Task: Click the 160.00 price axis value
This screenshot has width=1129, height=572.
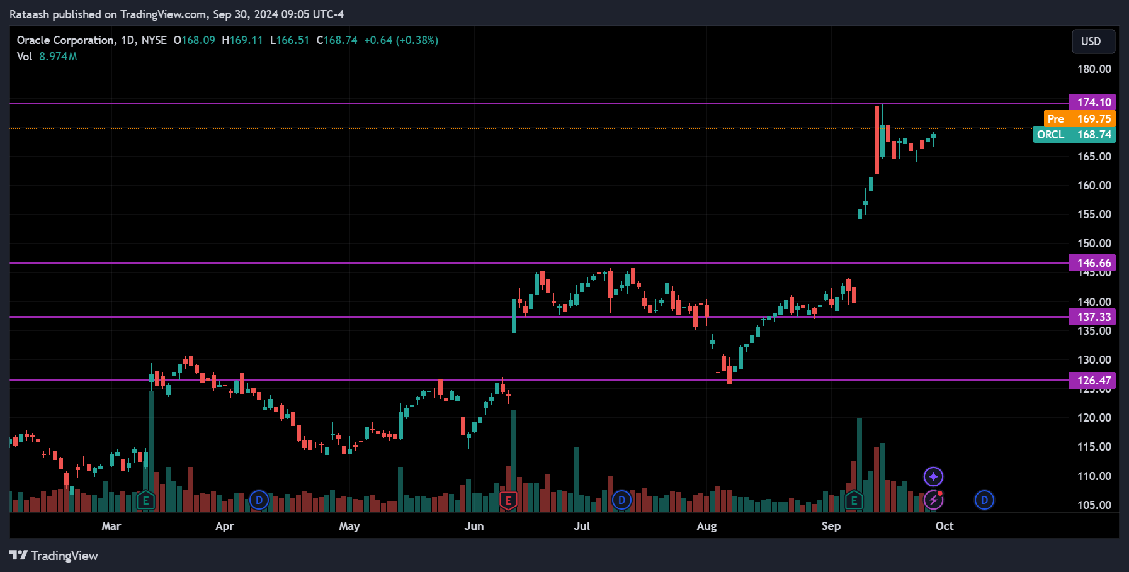Action: pyautogui.click(x=1094, y=186)
